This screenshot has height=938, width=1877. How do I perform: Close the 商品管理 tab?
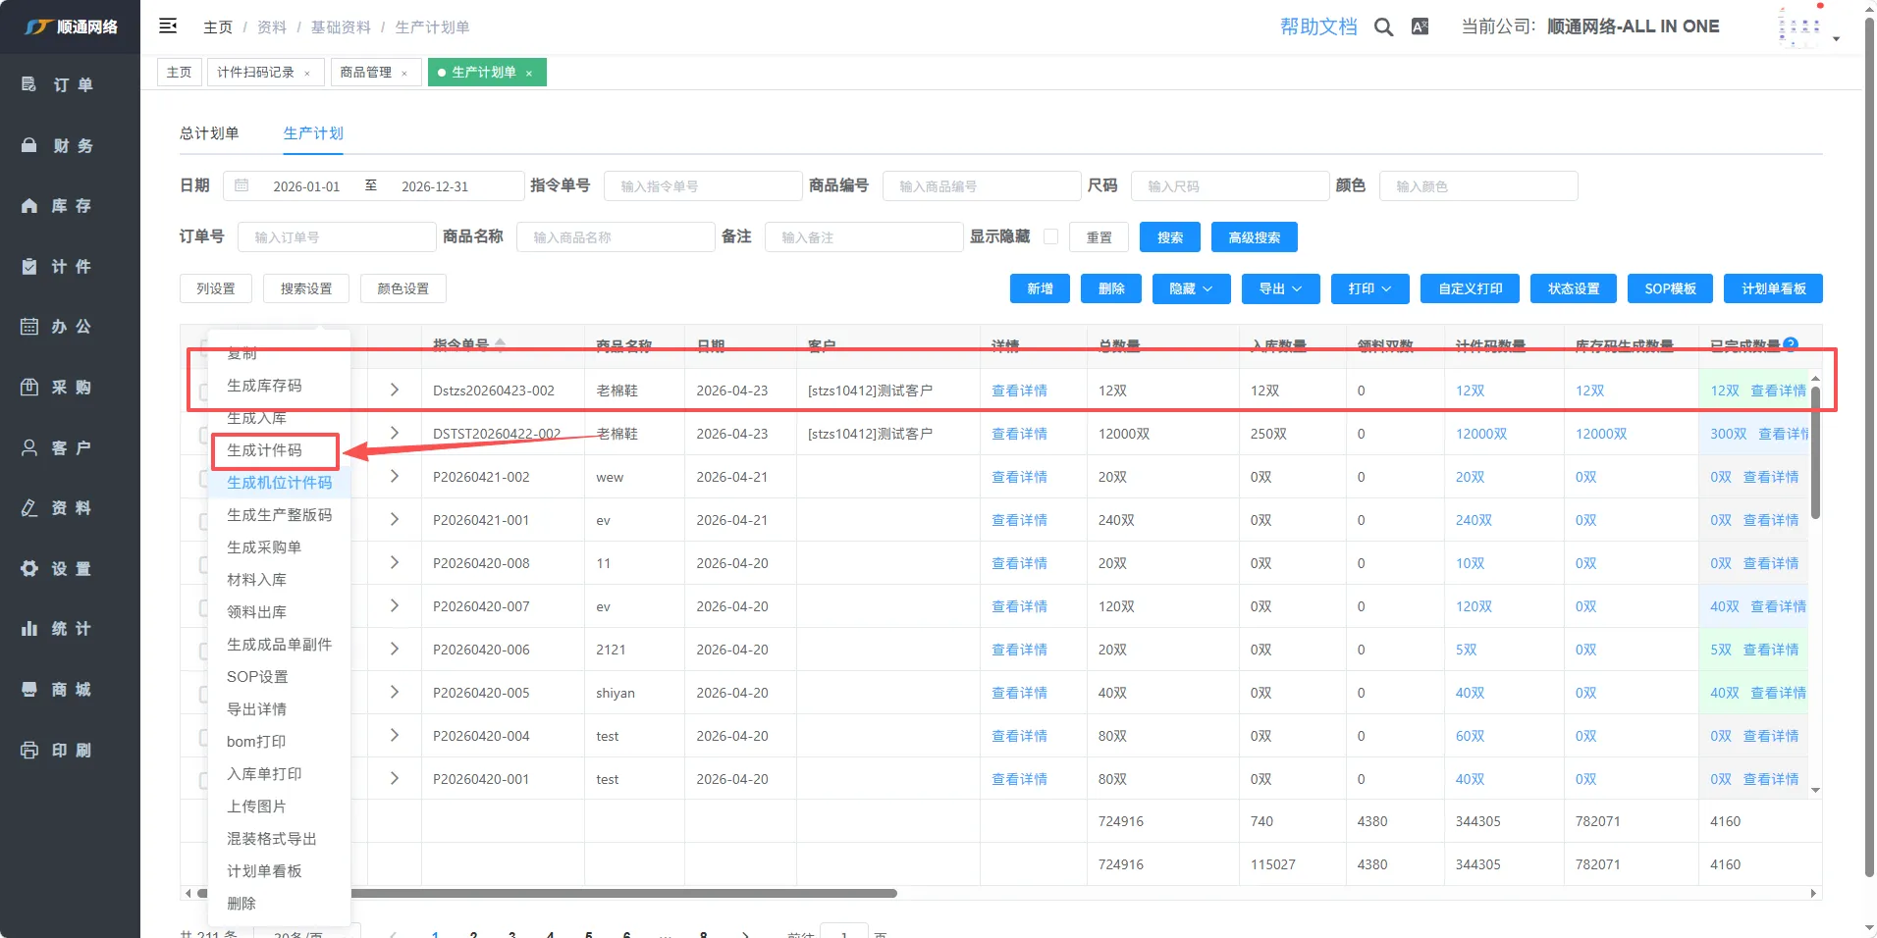click(404, 74)
